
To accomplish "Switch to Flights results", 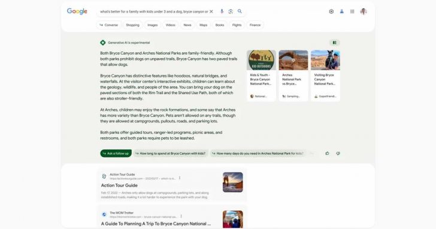I will (237, 25).
